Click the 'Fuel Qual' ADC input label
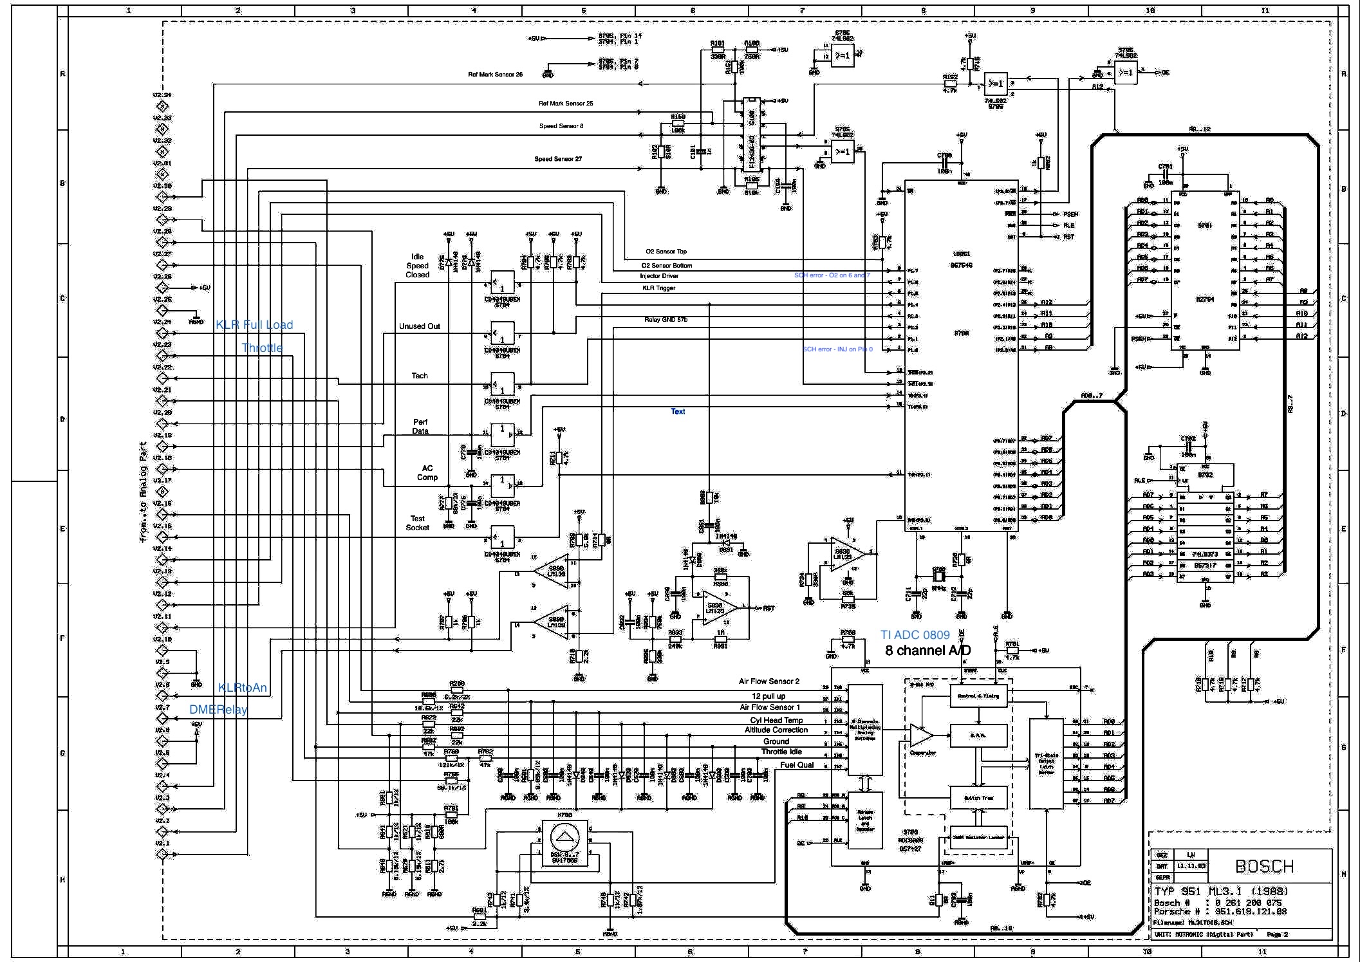This screenshot has height=962, width=1360. pyautogui.click(x=797, y=765)
